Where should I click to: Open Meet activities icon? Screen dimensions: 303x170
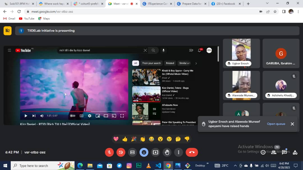(295, 152)
